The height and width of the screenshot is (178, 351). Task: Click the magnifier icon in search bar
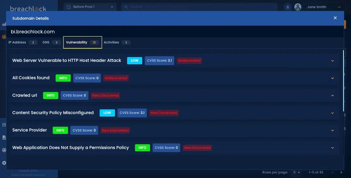tap(126, 7)
